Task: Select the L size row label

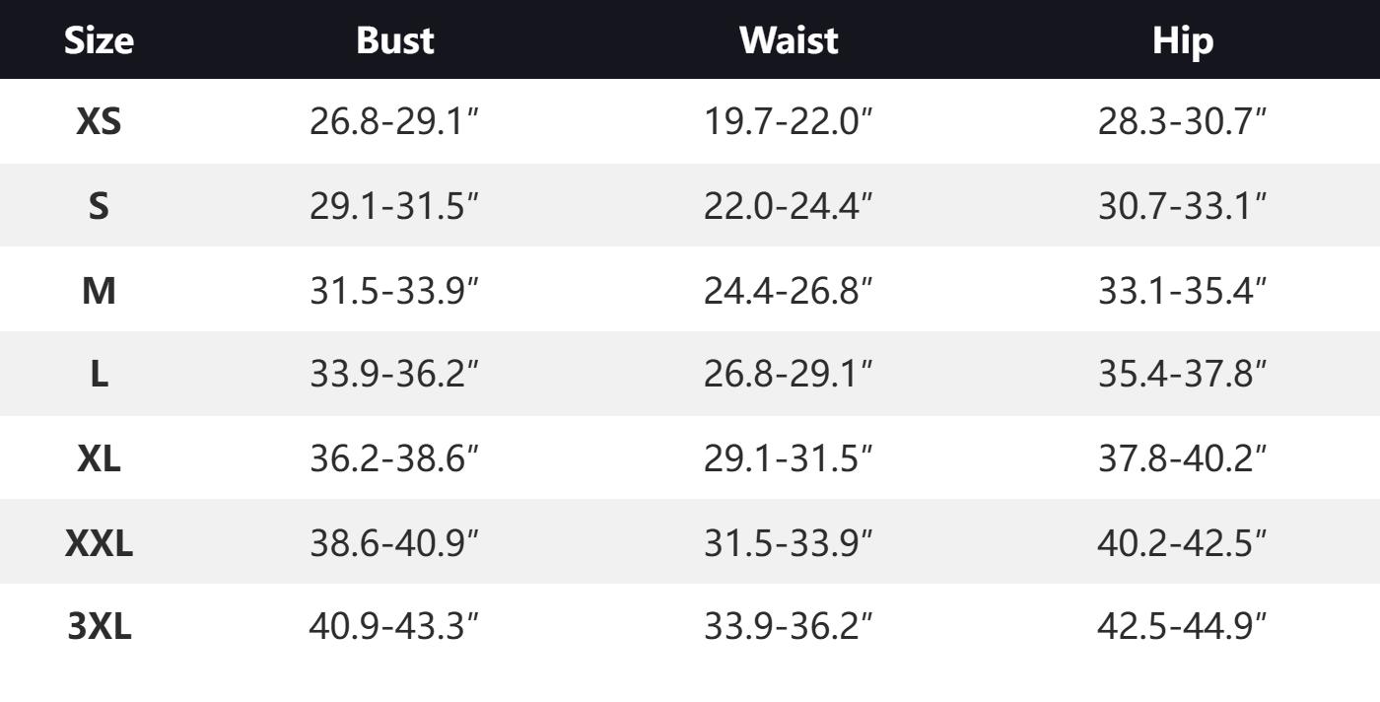Action: (x=99, y=375)
